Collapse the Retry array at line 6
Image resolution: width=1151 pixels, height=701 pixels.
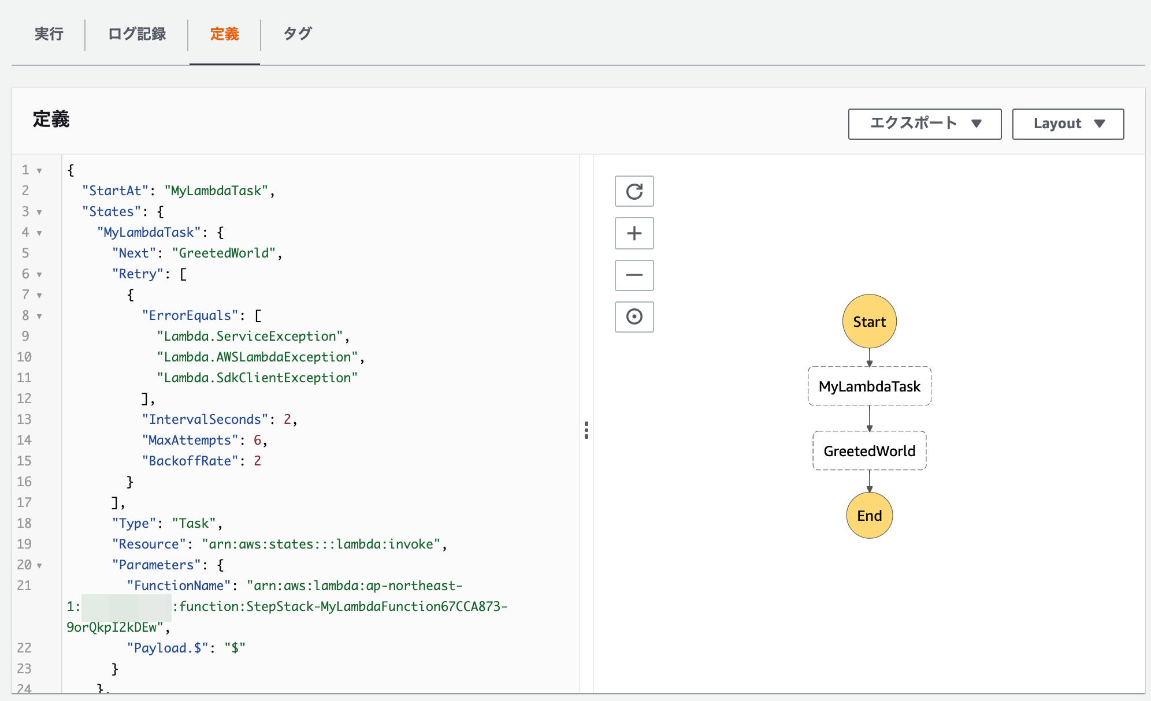pyautogui.click(x=38, y=274)
